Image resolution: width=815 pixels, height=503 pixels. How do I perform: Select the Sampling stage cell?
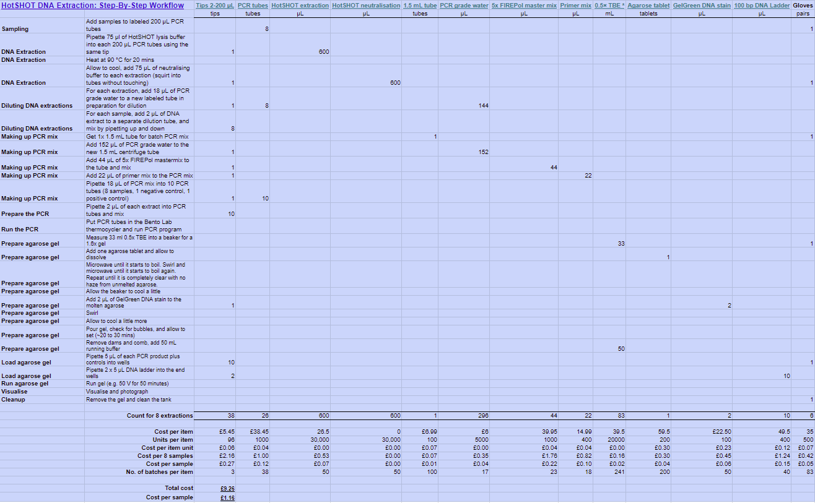coord(42,25)
